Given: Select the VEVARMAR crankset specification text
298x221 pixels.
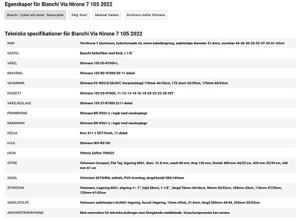Looking at the screenshot, I should 154,83.
